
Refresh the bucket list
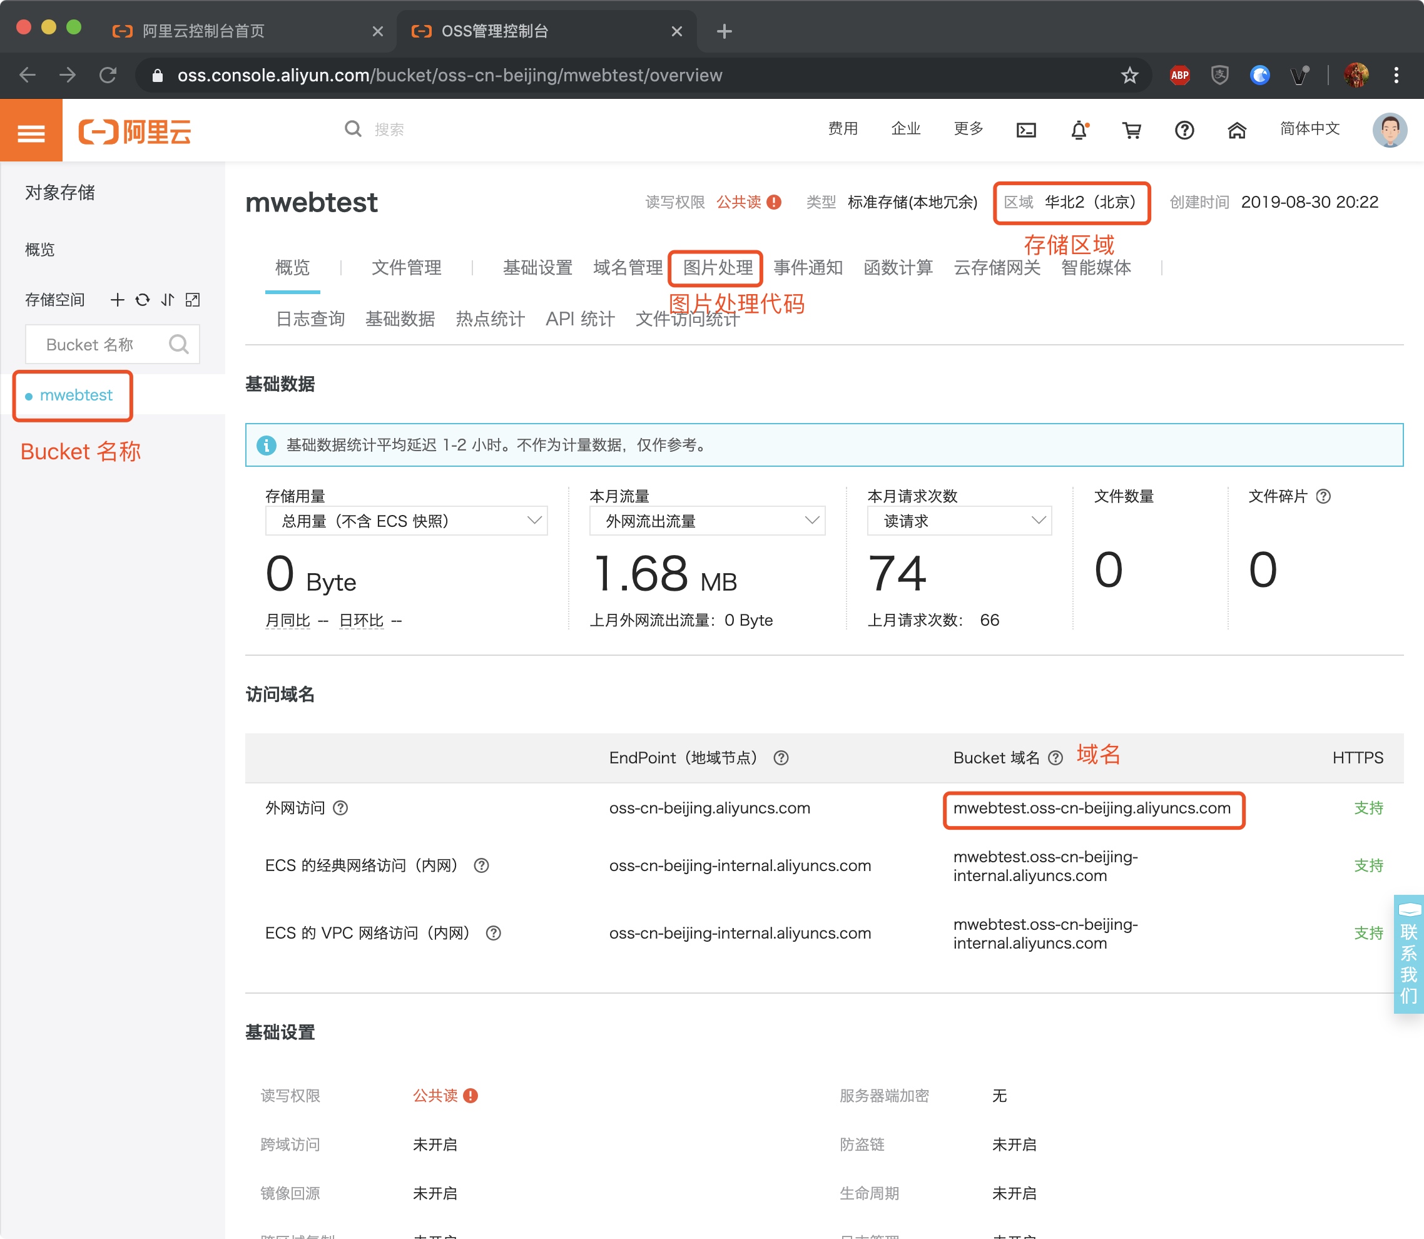click(x=143, y=299)
